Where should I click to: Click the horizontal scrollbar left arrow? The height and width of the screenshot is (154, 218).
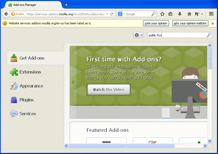coord(66,145)
